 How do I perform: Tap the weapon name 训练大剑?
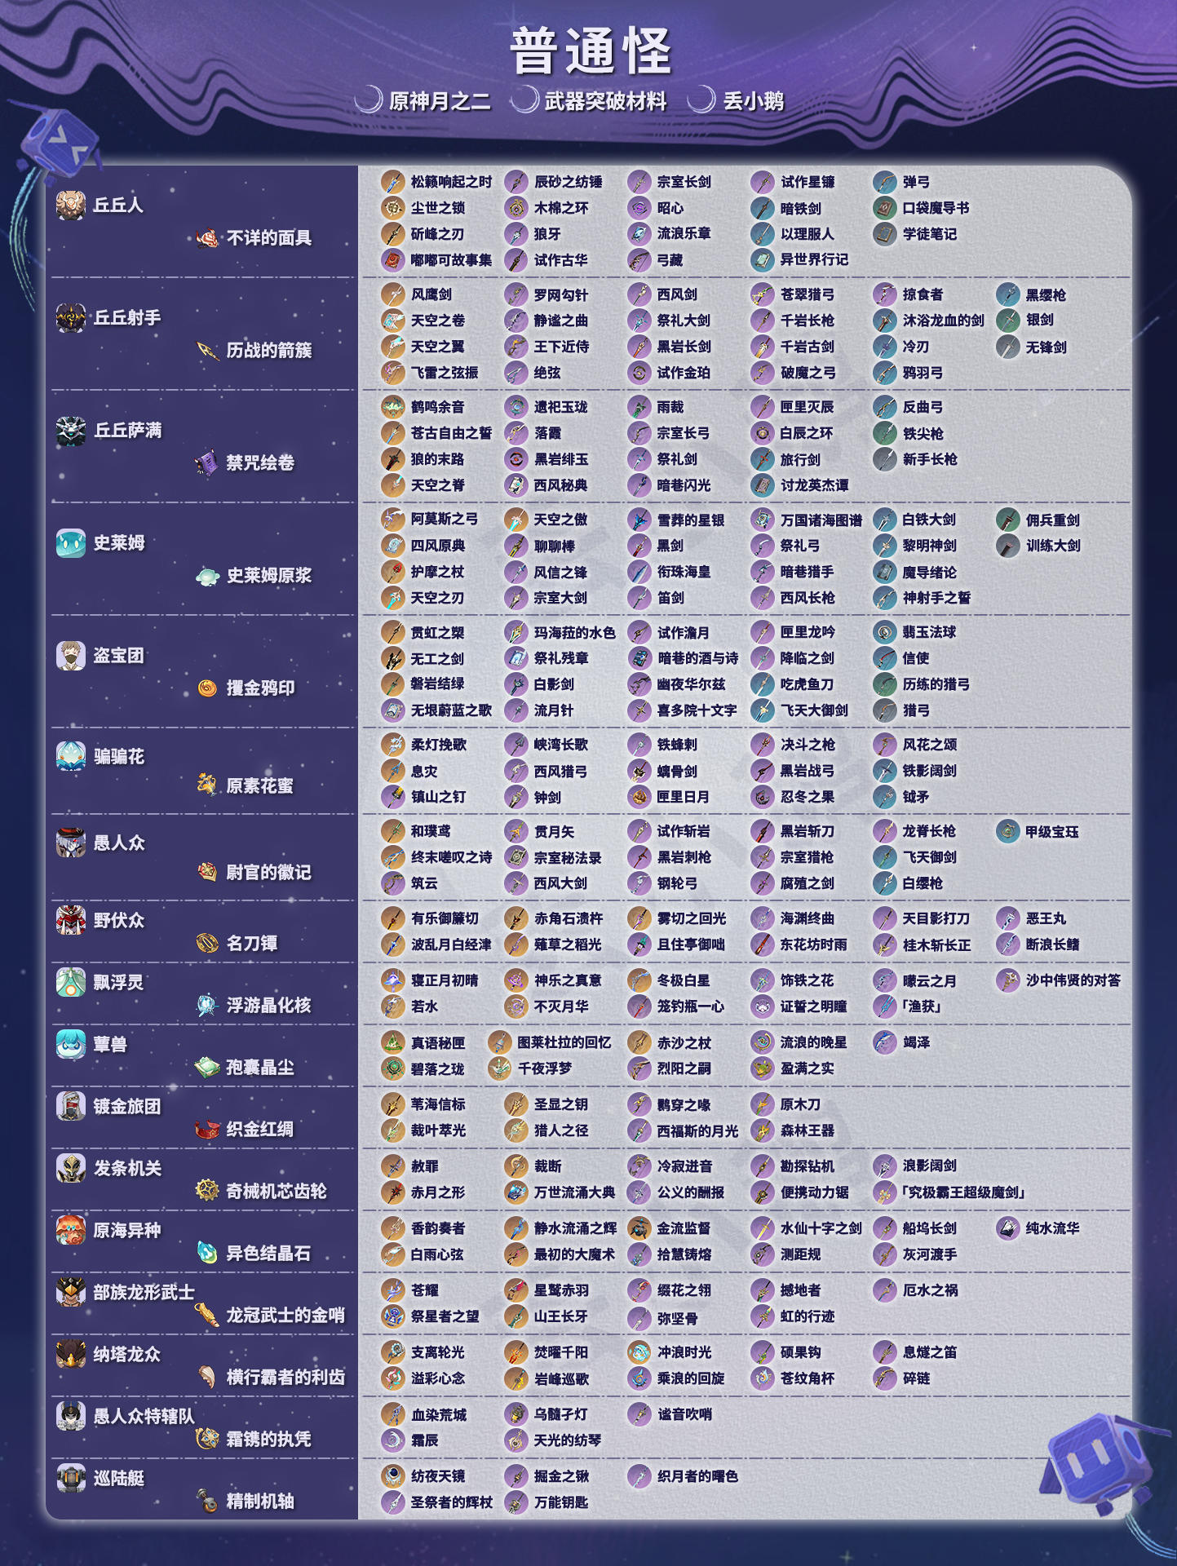(1053, 546)
